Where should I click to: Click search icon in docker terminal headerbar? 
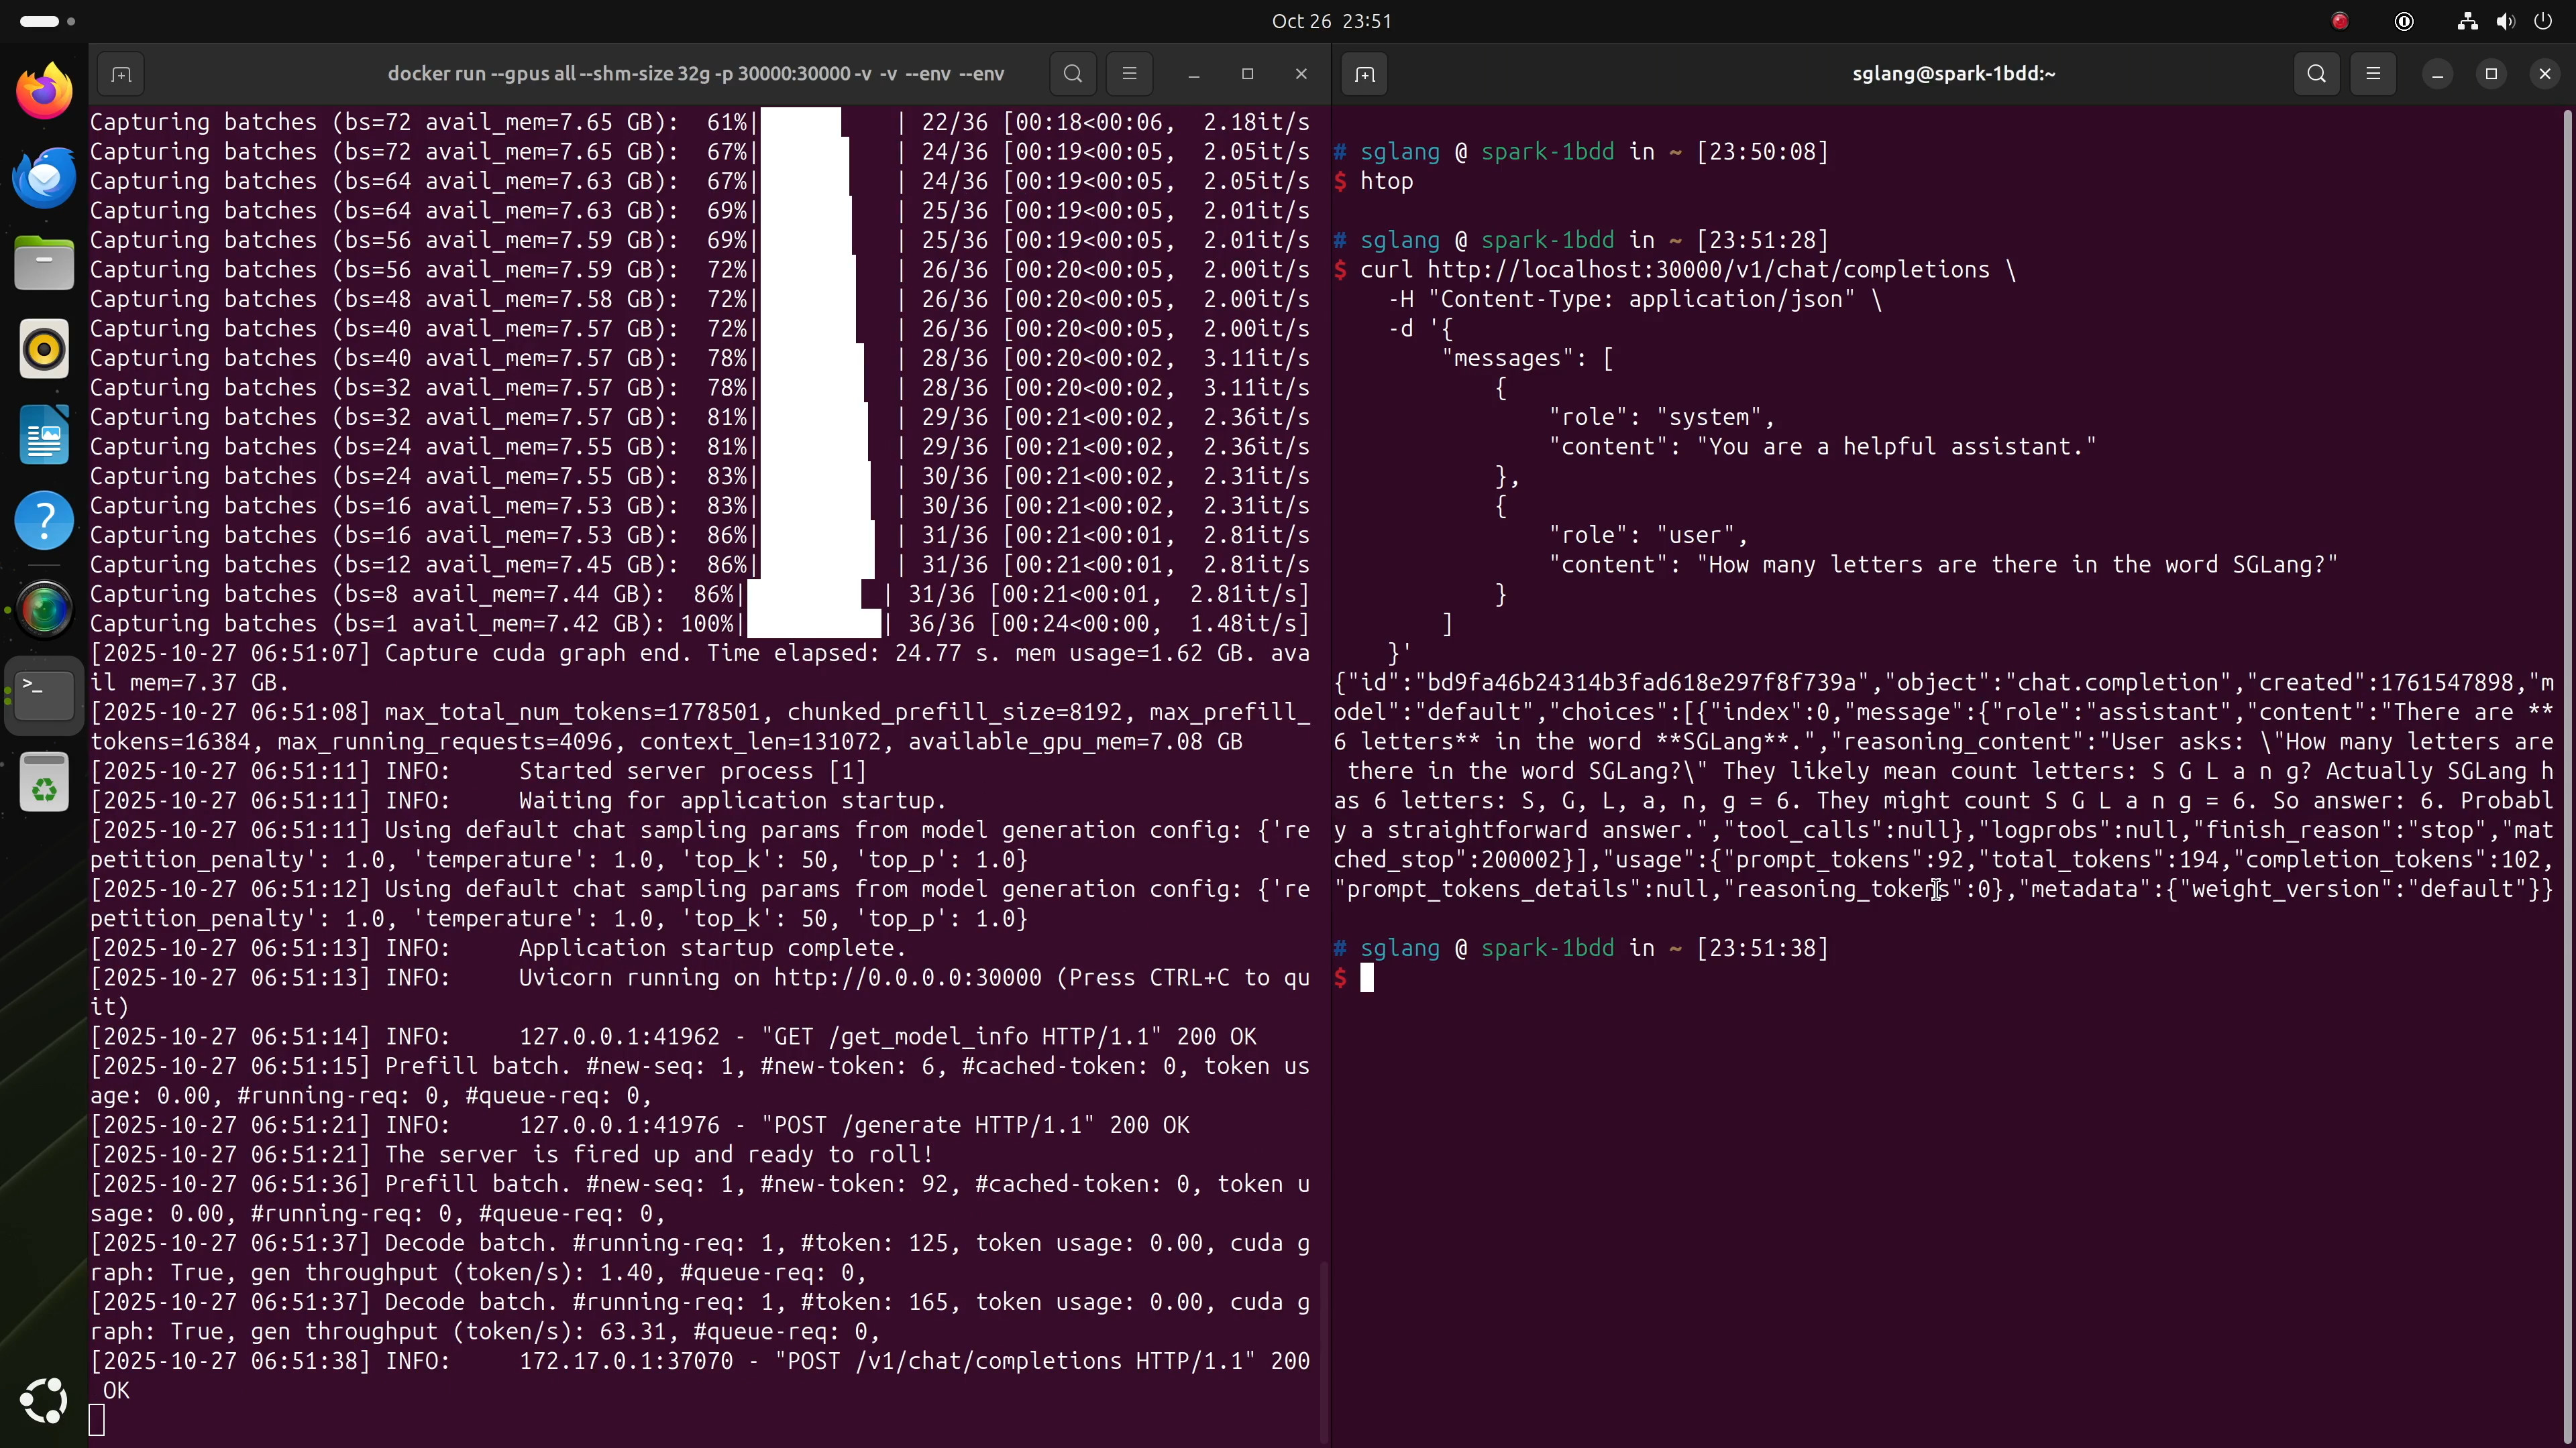[x=1073, y=74]
